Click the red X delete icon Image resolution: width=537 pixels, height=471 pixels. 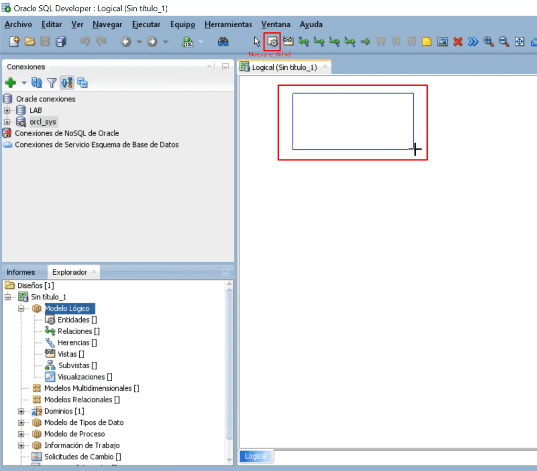pyautogui.click(x=457, y=42)
